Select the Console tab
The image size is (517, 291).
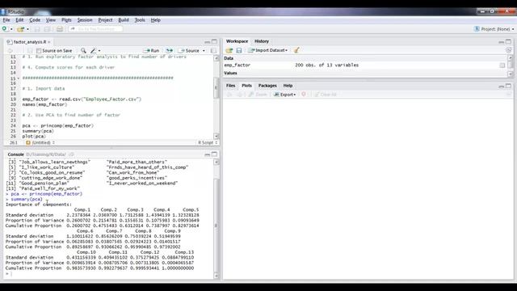coord(15,154)
